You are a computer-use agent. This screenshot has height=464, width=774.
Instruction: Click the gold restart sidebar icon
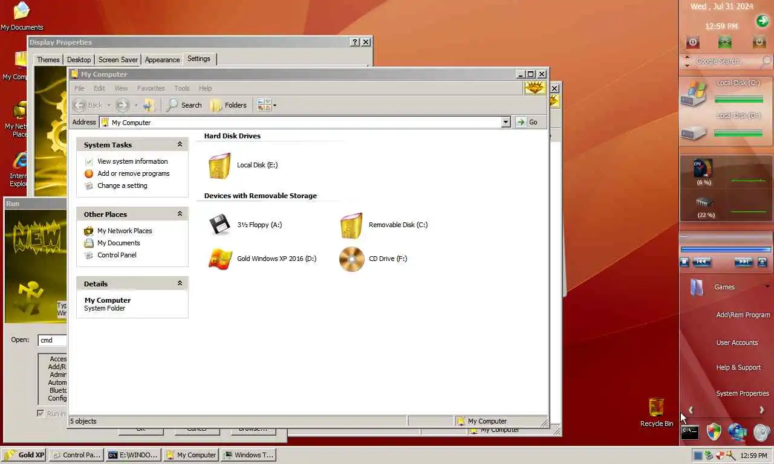(x=759, y=42)
